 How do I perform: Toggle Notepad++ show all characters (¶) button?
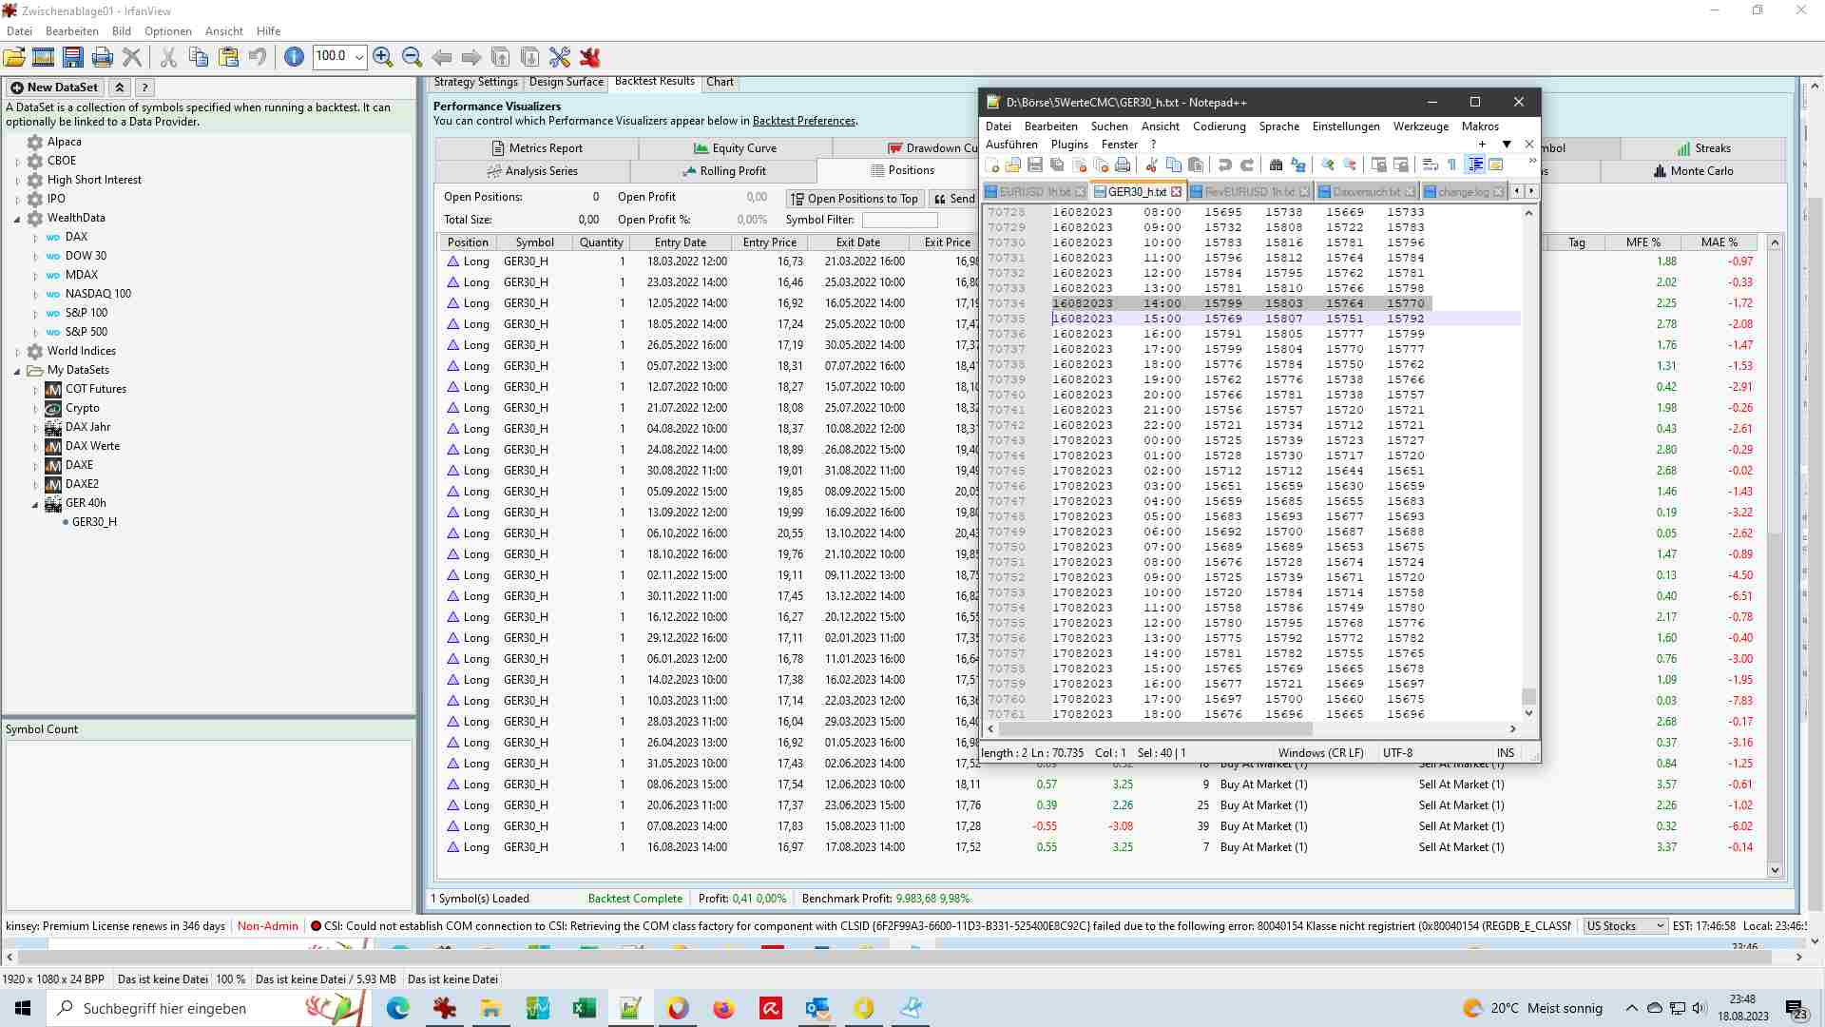point(1451,165)
